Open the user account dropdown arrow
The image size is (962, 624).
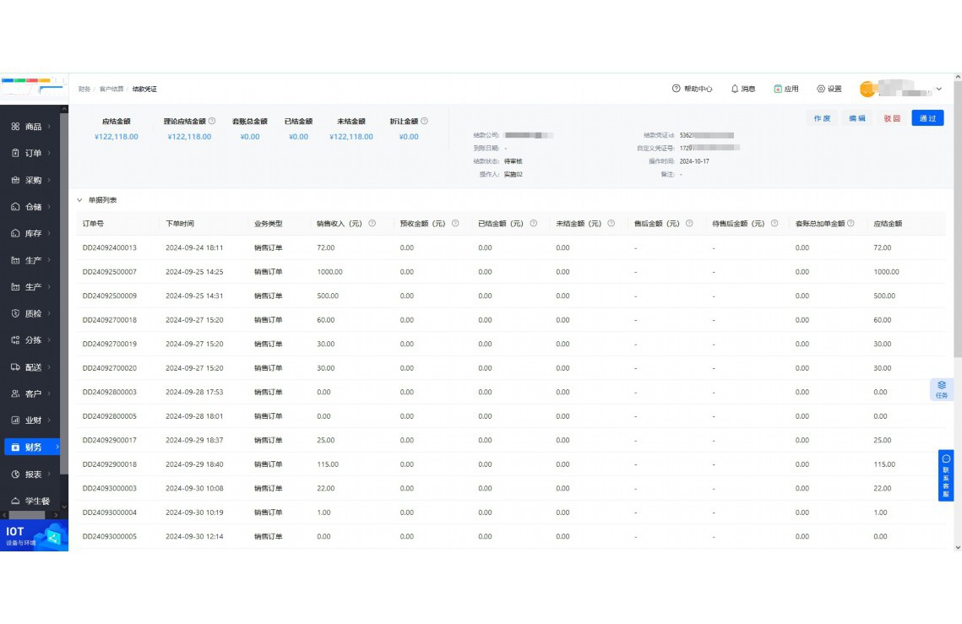click(x=939, y=89)
